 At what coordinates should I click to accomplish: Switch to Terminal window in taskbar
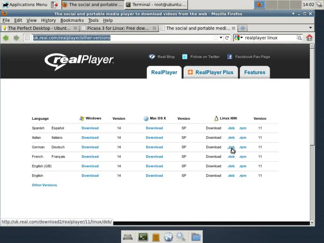tap(156, 4)
